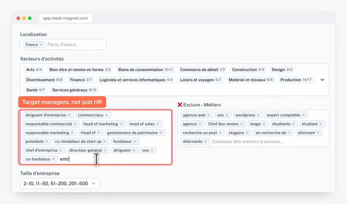Select the Services généraux 9/13 sector
This screenshot has width=347, height=204.
(x=74, y=90)
